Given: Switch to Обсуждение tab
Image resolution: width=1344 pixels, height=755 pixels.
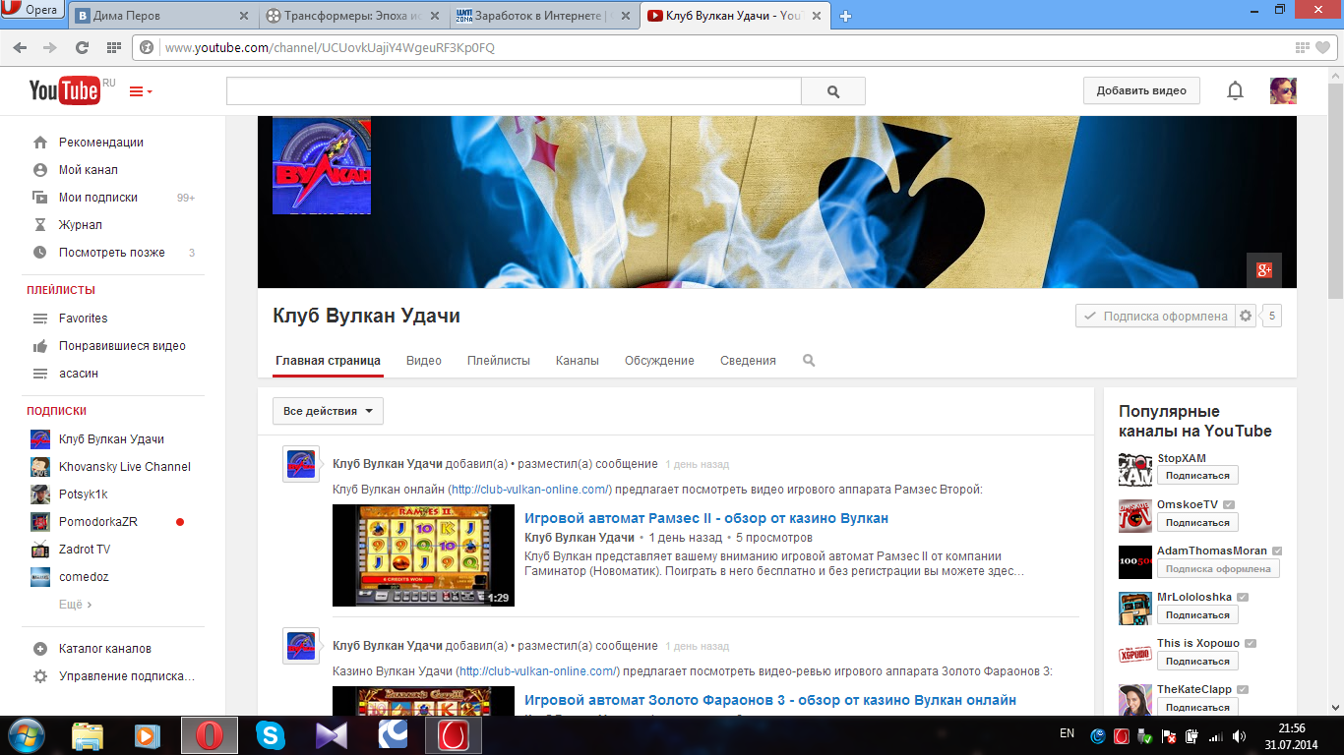Looking at the screenshot, I should (659, 361).
